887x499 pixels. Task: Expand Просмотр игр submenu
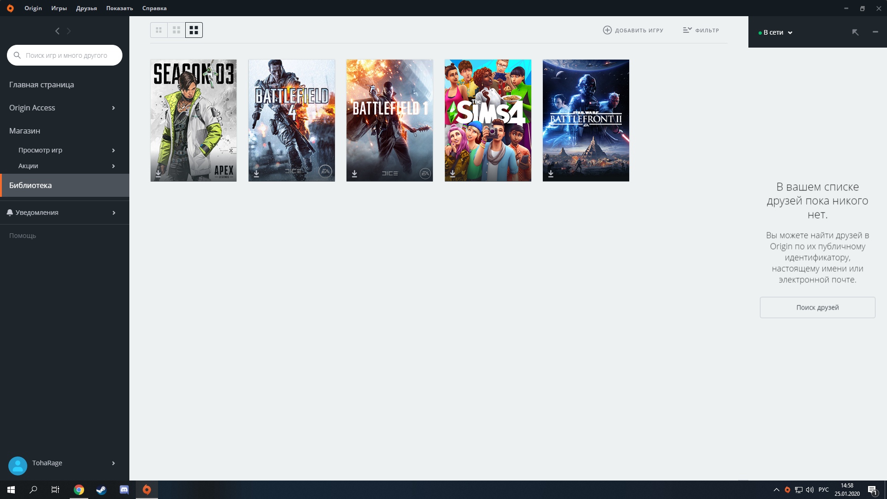pyautogui.click(x=113, y=150)
